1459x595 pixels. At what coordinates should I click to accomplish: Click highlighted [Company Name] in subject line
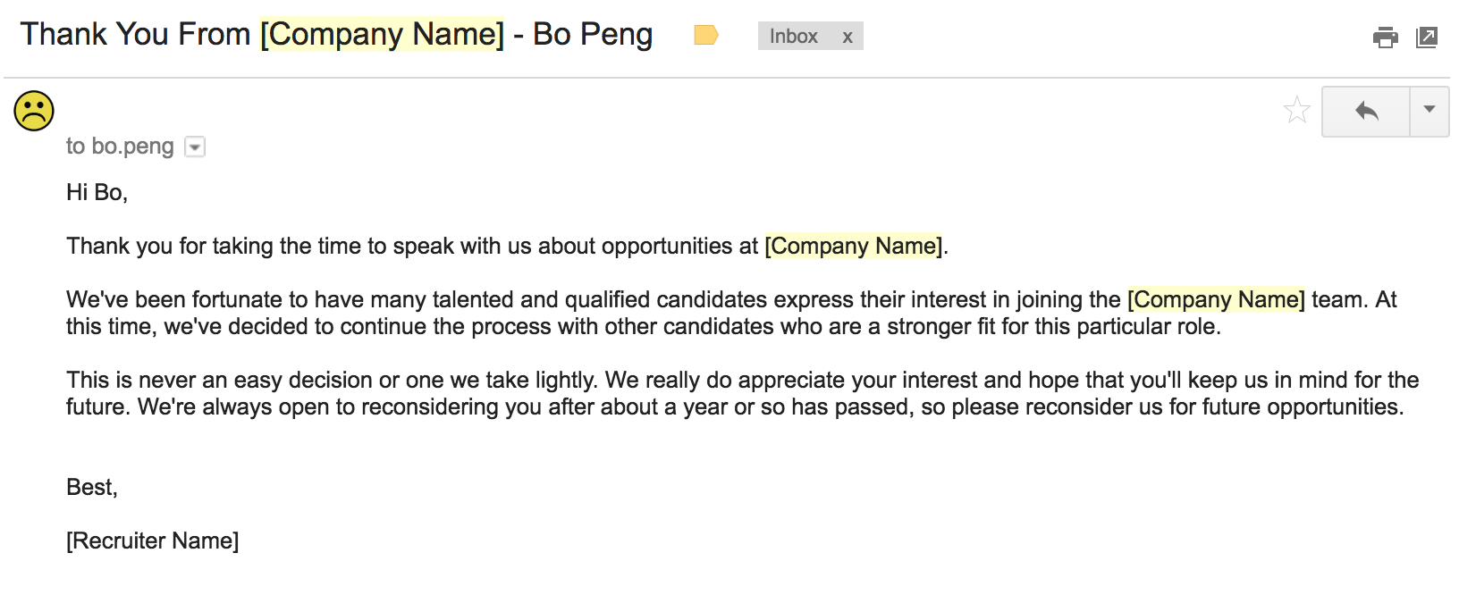pos(382,34)
